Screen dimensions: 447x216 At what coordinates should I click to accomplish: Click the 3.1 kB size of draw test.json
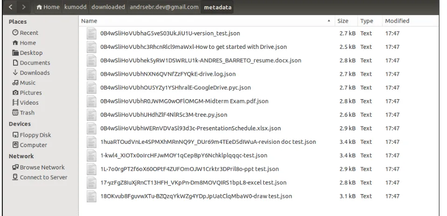click(347, 196)
